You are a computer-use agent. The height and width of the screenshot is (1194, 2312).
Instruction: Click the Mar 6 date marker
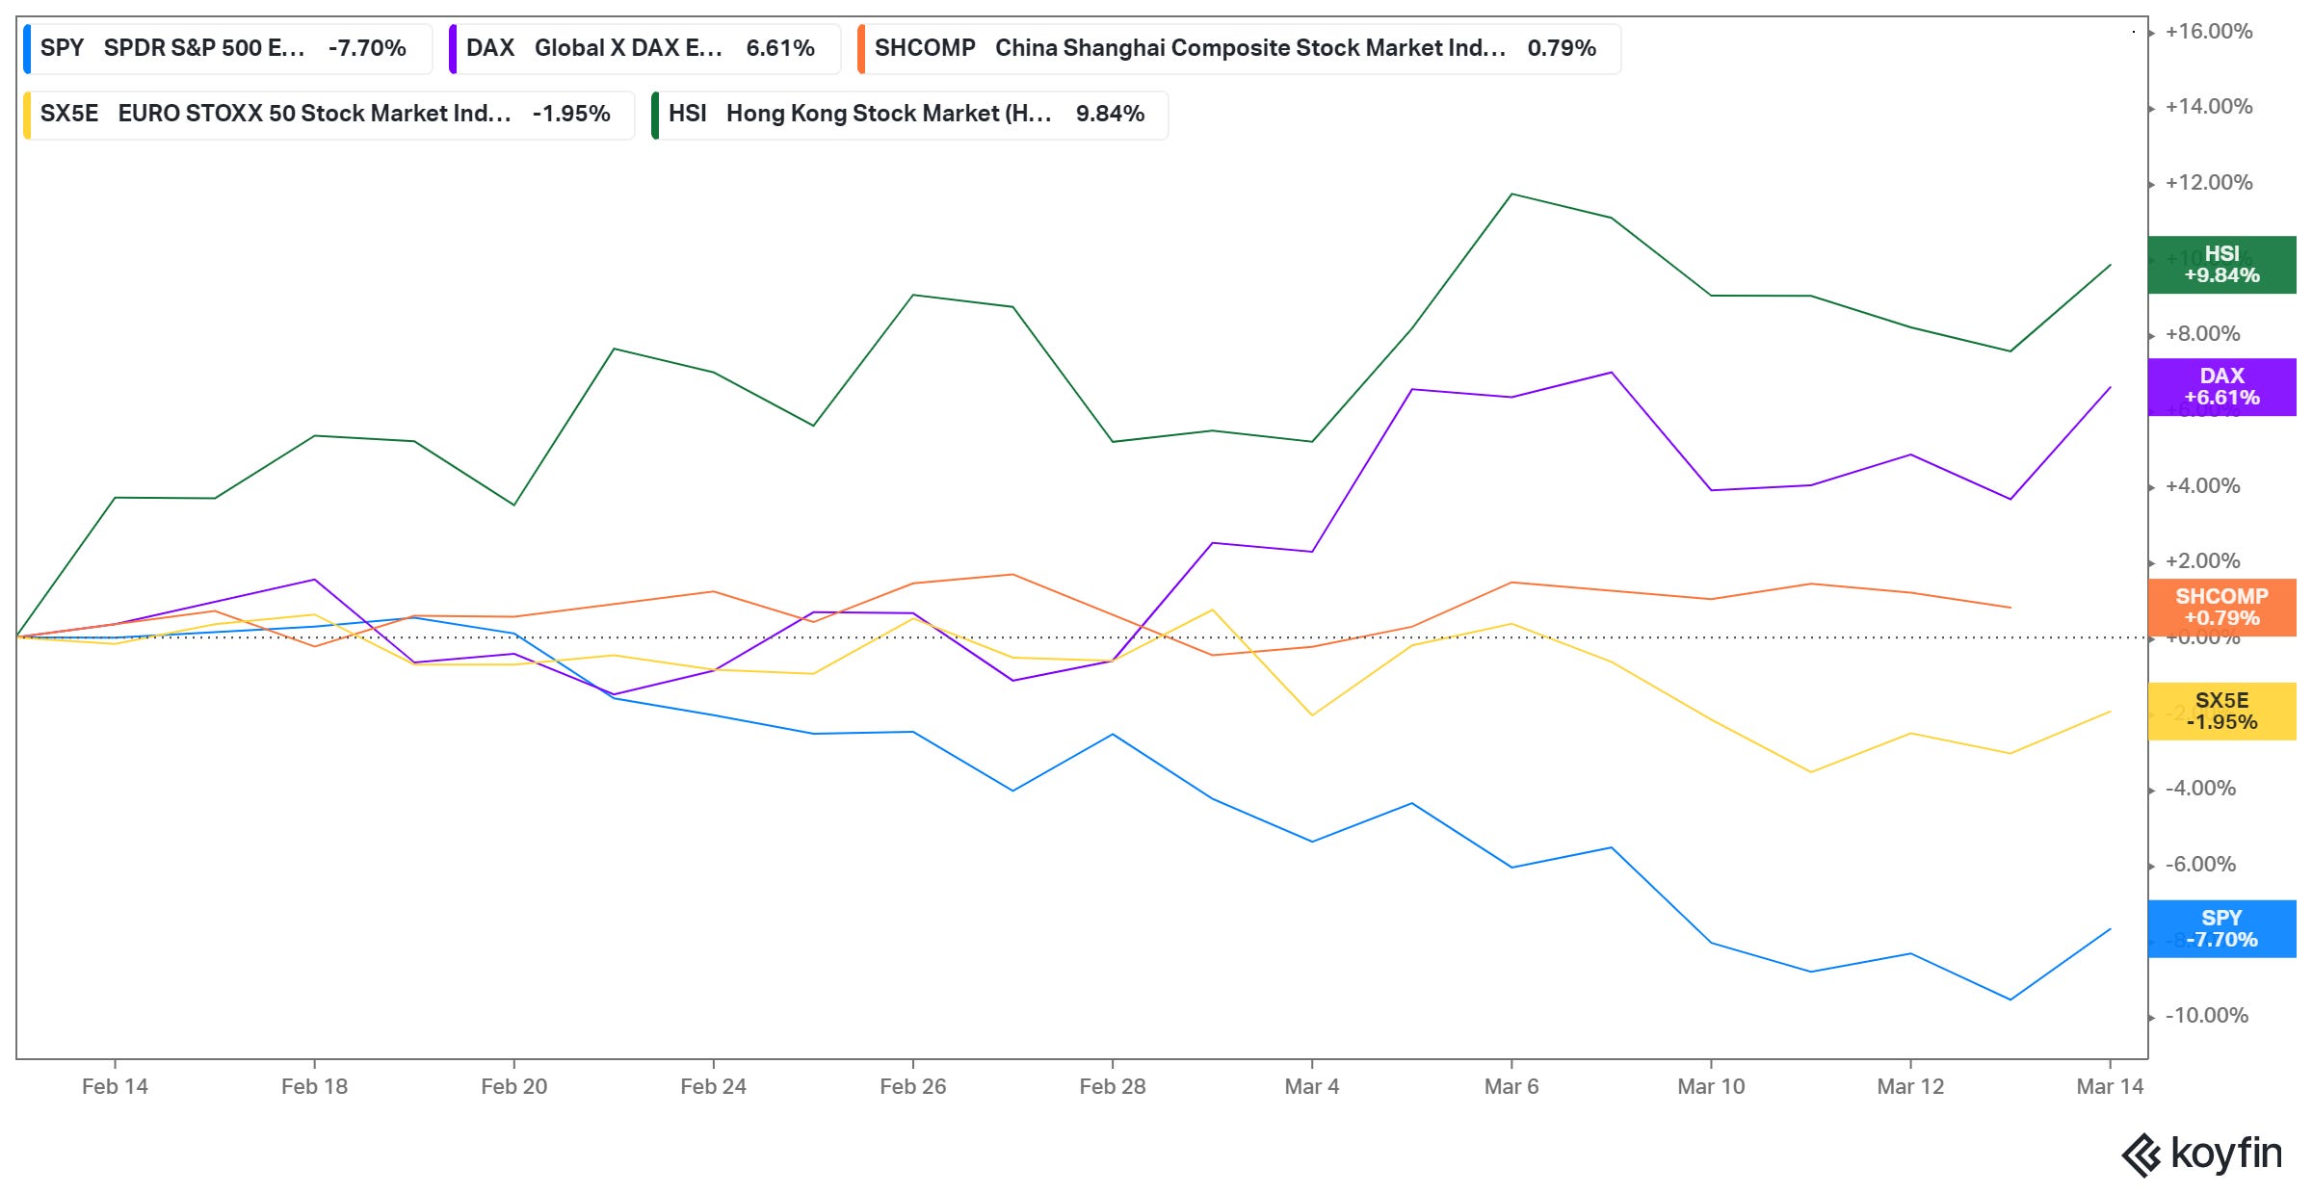coord(1511,1086)
